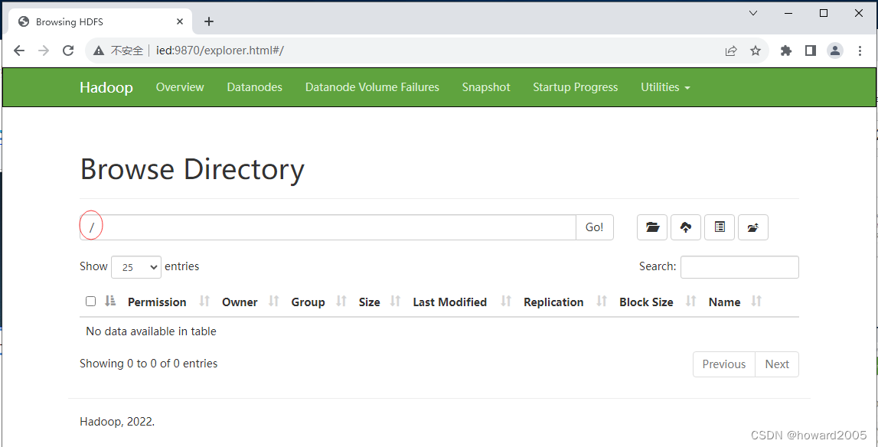Focus the Search input field
This screenshot has width=878, height=447.
739,267
